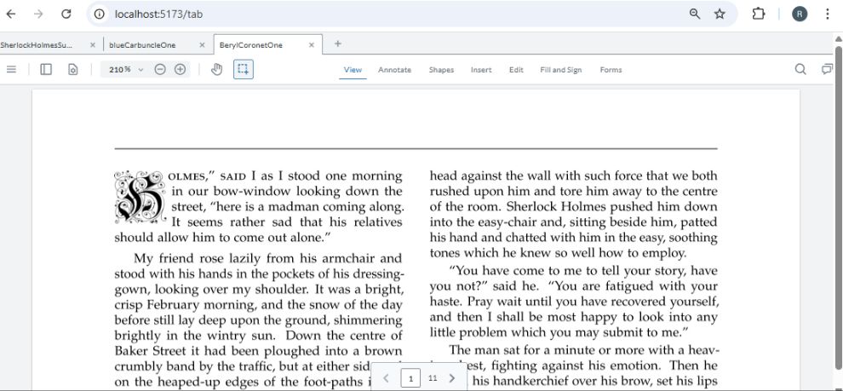The width and height of the screenshot is (843, 391).
Task: Add a new document tab with plus
Action: click(338, 44)
